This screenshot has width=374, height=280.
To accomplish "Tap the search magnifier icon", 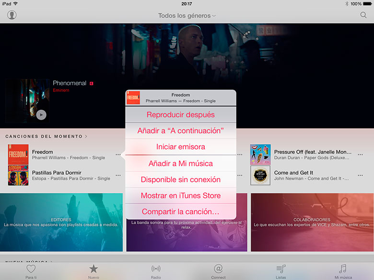I will (x=363, y=15).
